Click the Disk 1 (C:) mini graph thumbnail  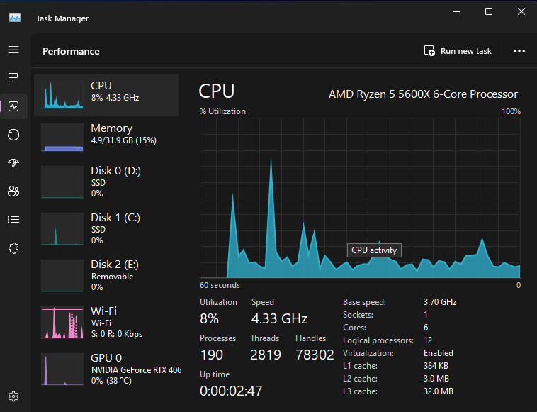pos(62,229)
